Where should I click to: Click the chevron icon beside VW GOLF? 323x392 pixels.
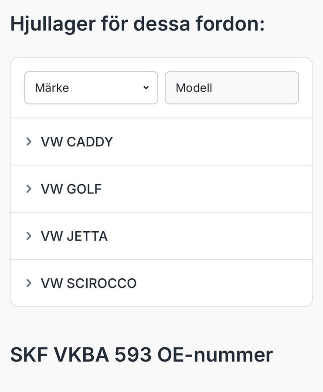(x=29, y=189)
